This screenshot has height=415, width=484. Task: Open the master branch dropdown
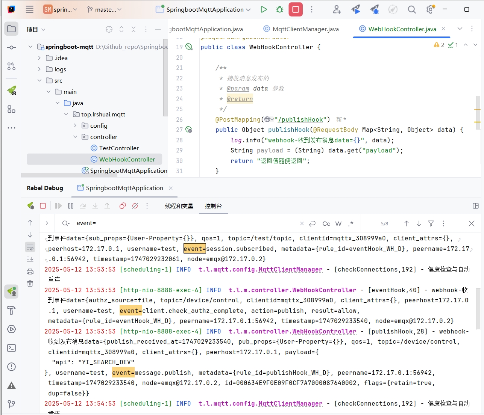click(x=104, y=9)
